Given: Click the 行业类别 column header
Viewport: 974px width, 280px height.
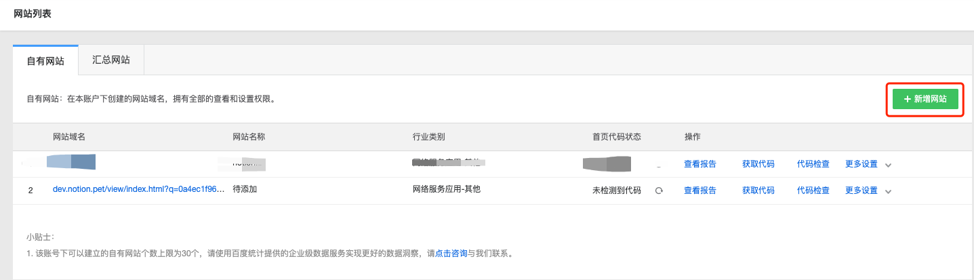Looking at the screenshot, I should pos(428,136).
